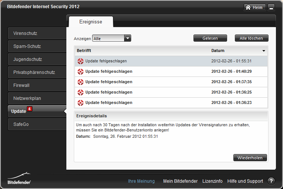Screen dimensions: 283x189
Task: Click the red 4 badge on Update
Action: point(29,109)
